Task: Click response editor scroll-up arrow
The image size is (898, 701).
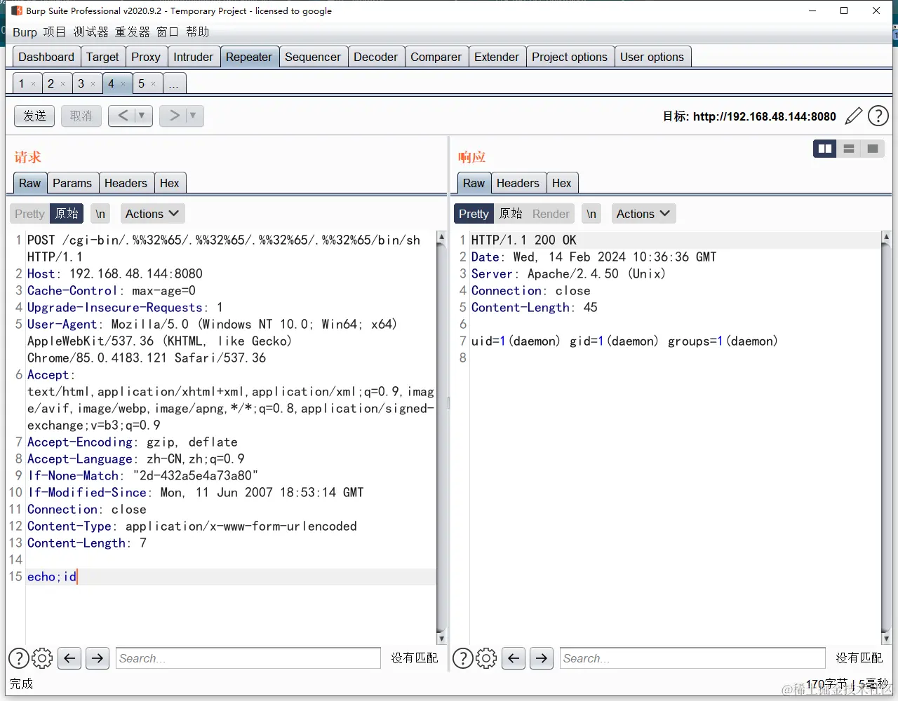Action: pos(886,237)
